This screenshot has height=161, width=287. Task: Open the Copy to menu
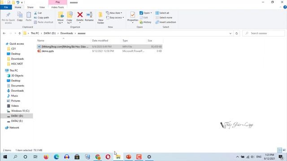(x=70, y=18)
